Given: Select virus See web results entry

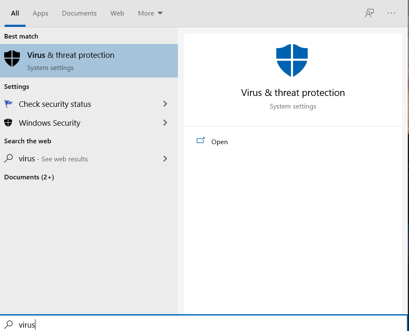Looking at the screenshot, I should click(x=89, y=158).
